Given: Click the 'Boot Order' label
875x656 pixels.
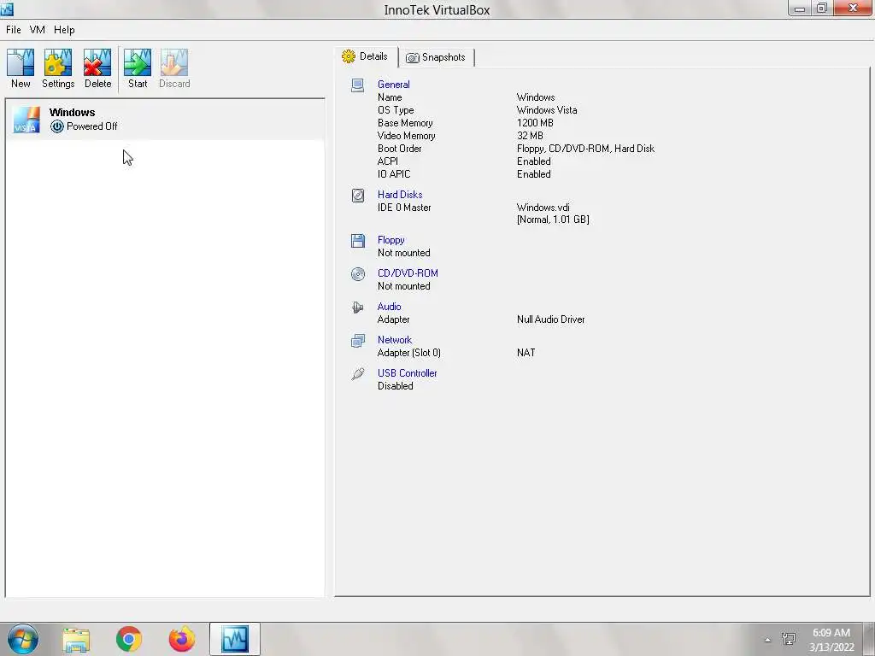Looking at the screenshot, I should [x=400, y=149].
